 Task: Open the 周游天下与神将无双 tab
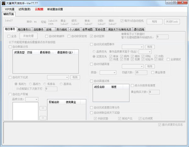(x=120, y=30)
